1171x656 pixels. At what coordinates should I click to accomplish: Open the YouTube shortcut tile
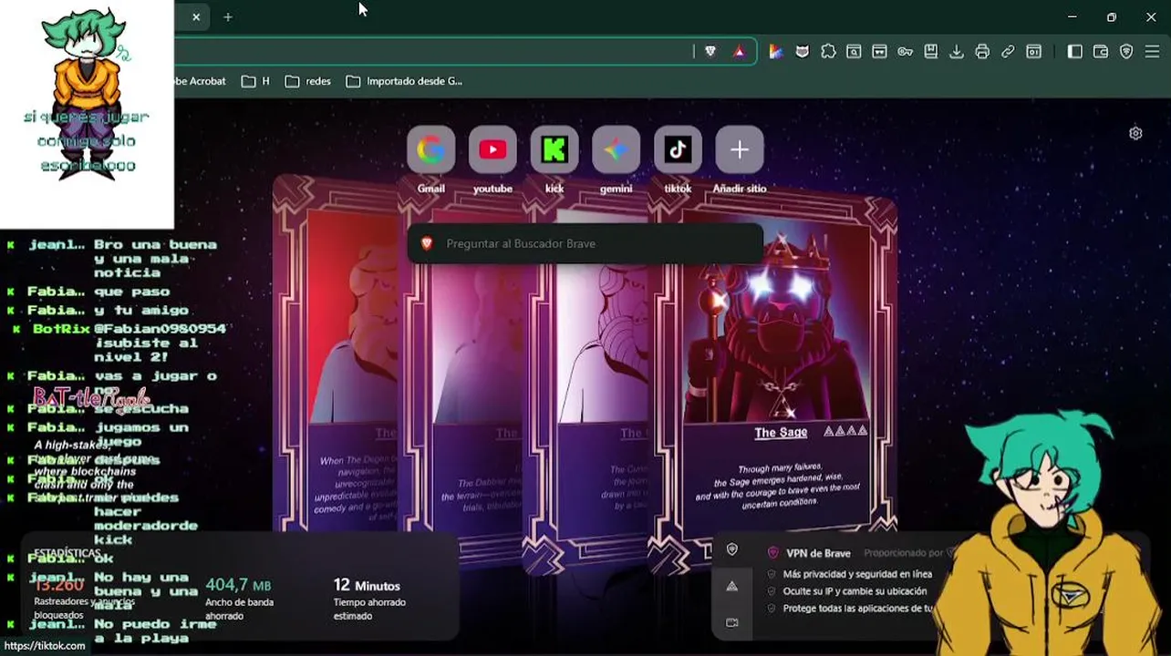[x=492, y=150]
